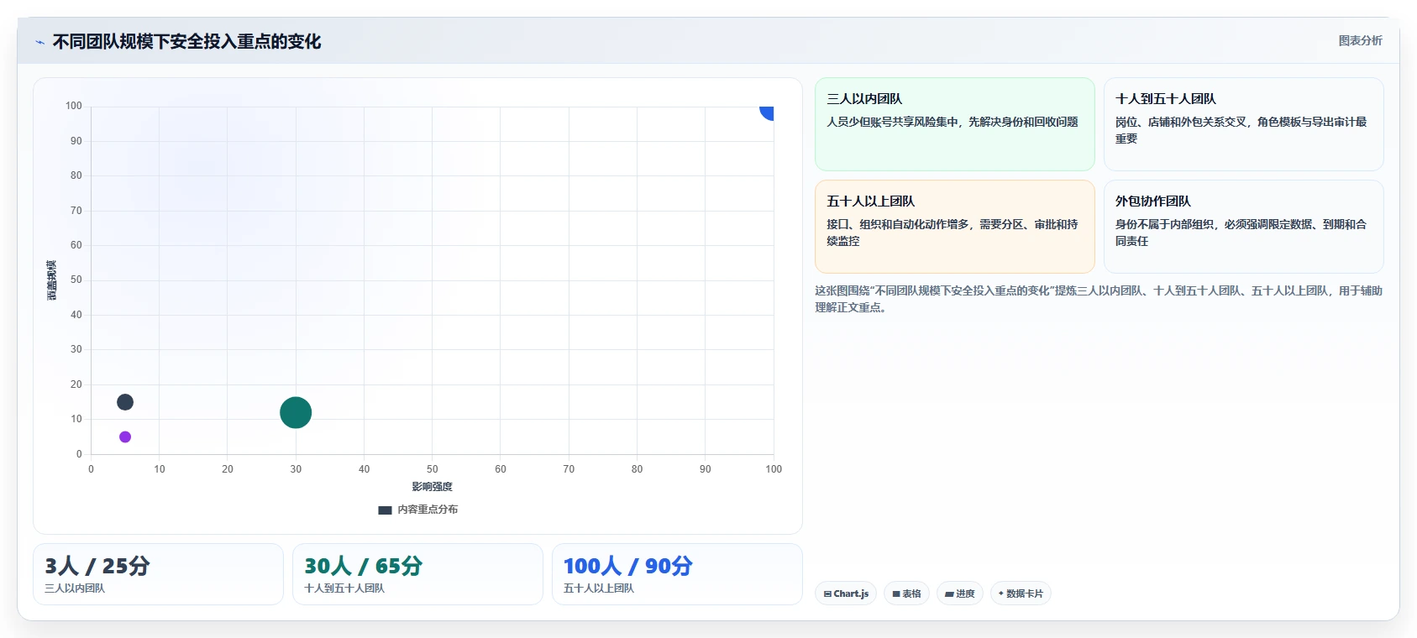Click the chart title 不同团队规模下安全投入重点的变化
This screenshot has height=638, width=1417.
click(186, 41)
